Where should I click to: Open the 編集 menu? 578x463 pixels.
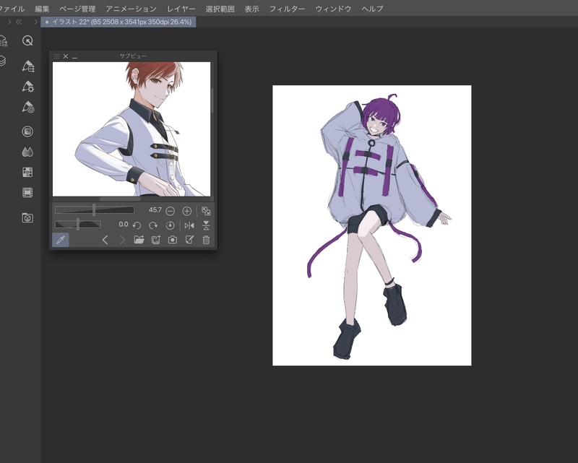coord(42,9)
